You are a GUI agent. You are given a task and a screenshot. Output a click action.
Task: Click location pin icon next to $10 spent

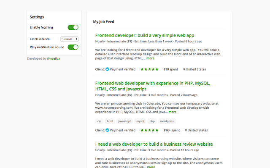[x=184, y=69]
